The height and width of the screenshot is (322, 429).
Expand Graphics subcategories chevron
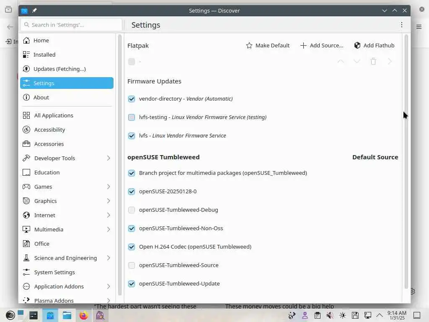point(109,201)
